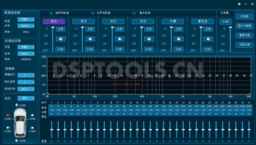Image resolution: width=256 pixels, height=145 pixels.
Task: Click the band 1 EQ gain slider
Action: tap(52, 130)
